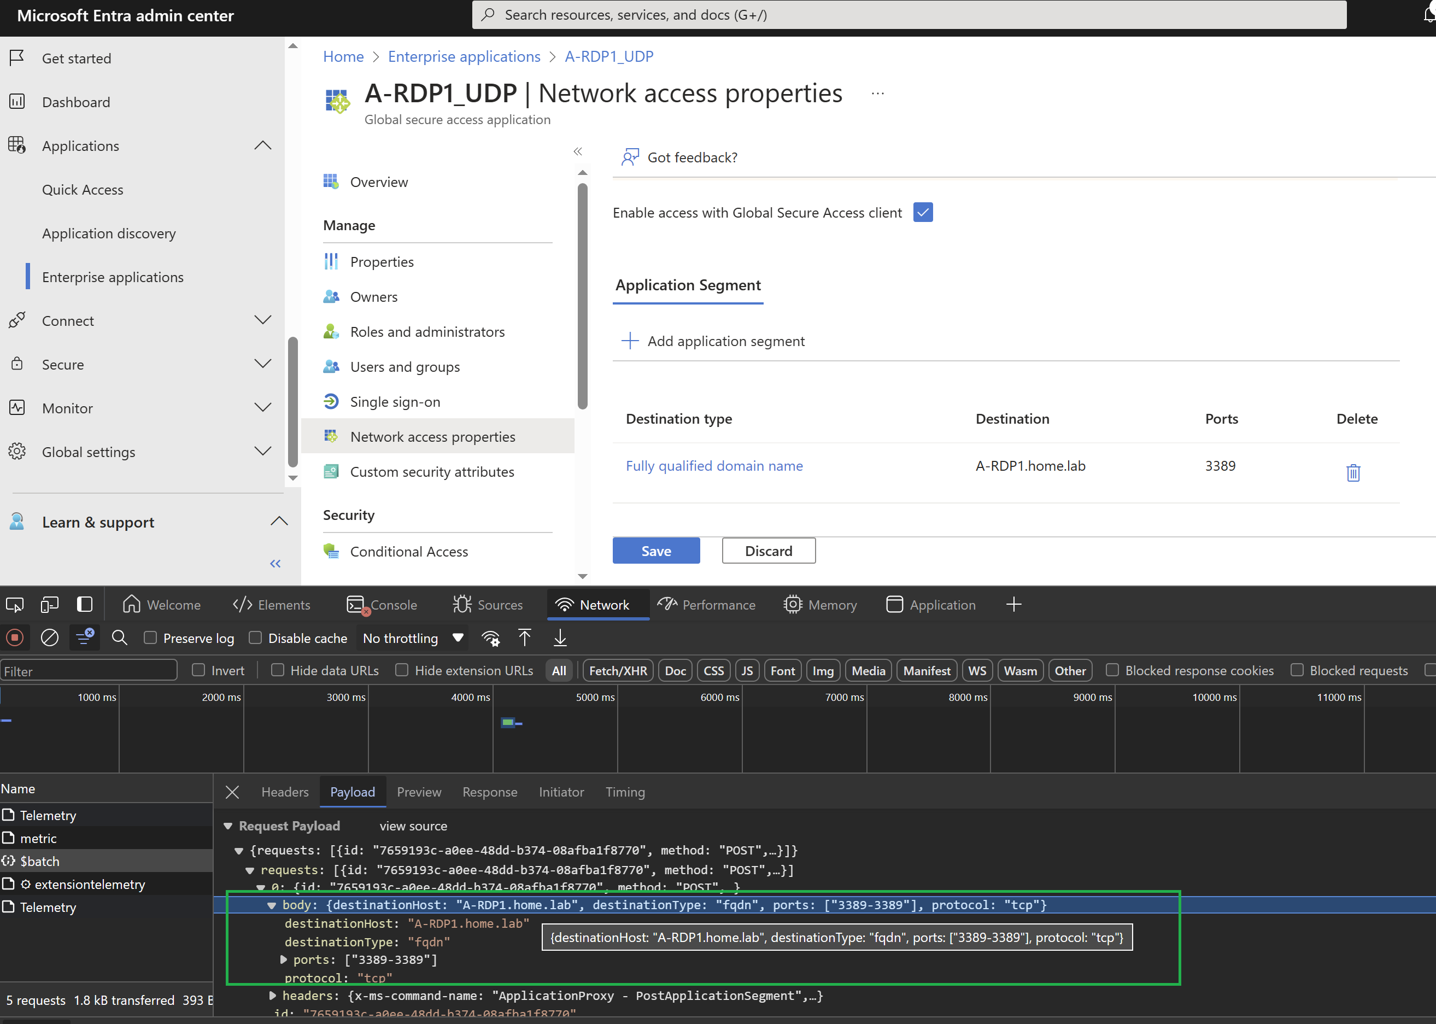Open network search with magnifier icon
1436x1024 pixels.
(x=119, y=637)
